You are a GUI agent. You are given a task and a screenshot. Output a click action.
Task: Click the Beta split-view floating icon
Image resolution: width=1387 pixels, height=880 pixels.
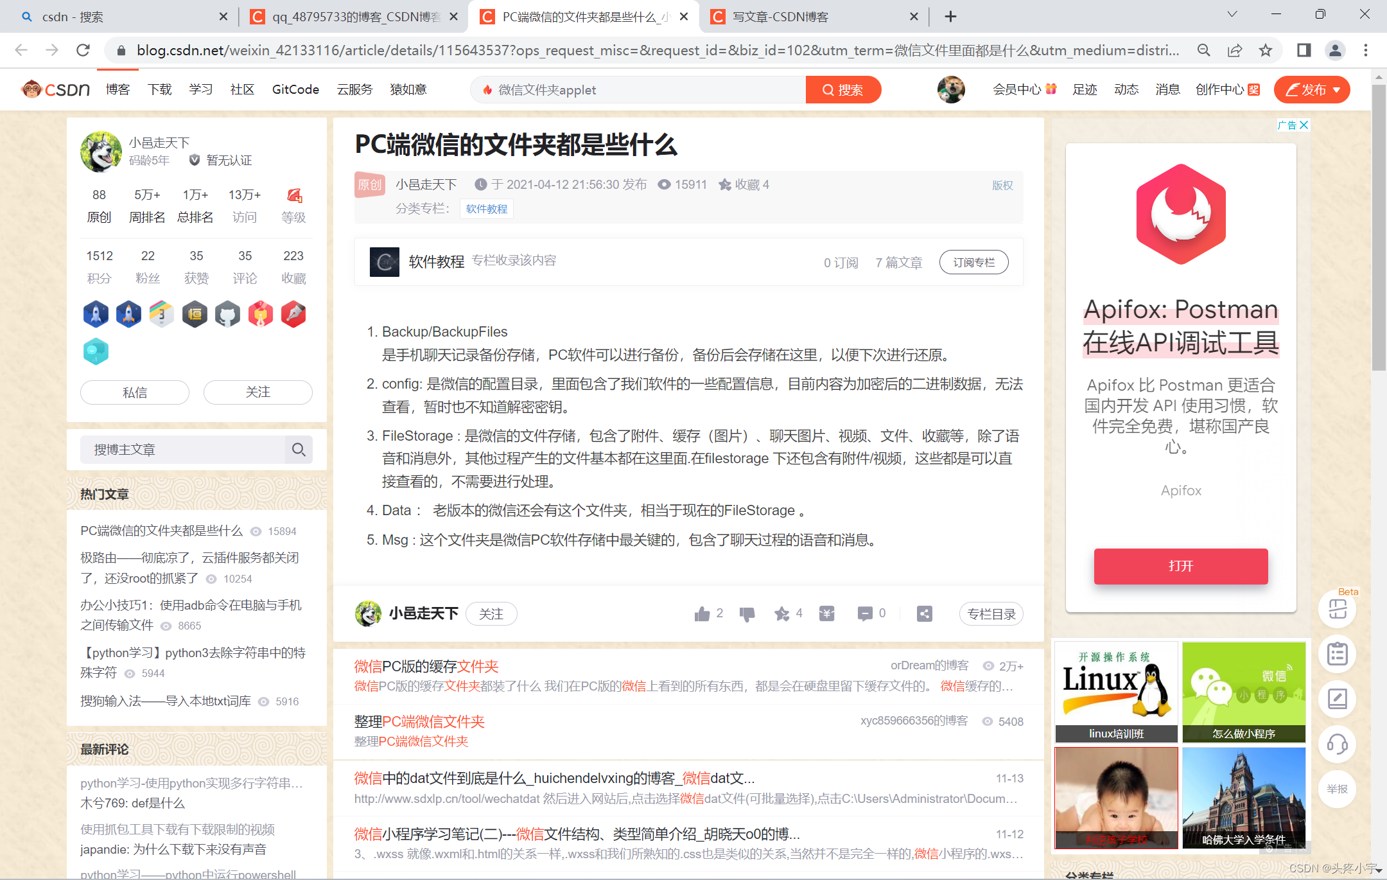point(1338,608)
